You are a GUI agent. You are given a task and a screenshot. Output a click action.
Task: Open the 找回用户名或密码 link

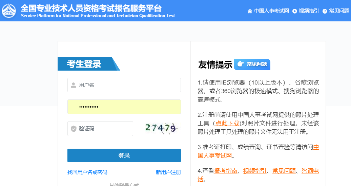(x=87, y=172)
